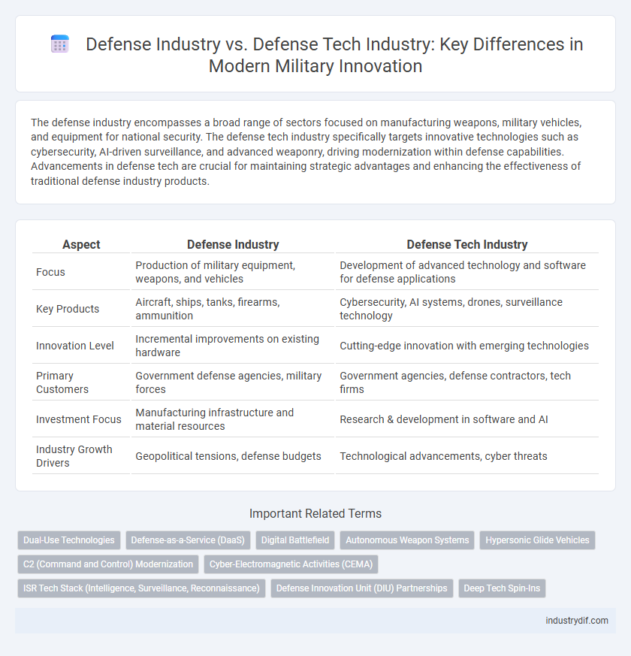Select the Digital Battlefield tag

point(295,540)
